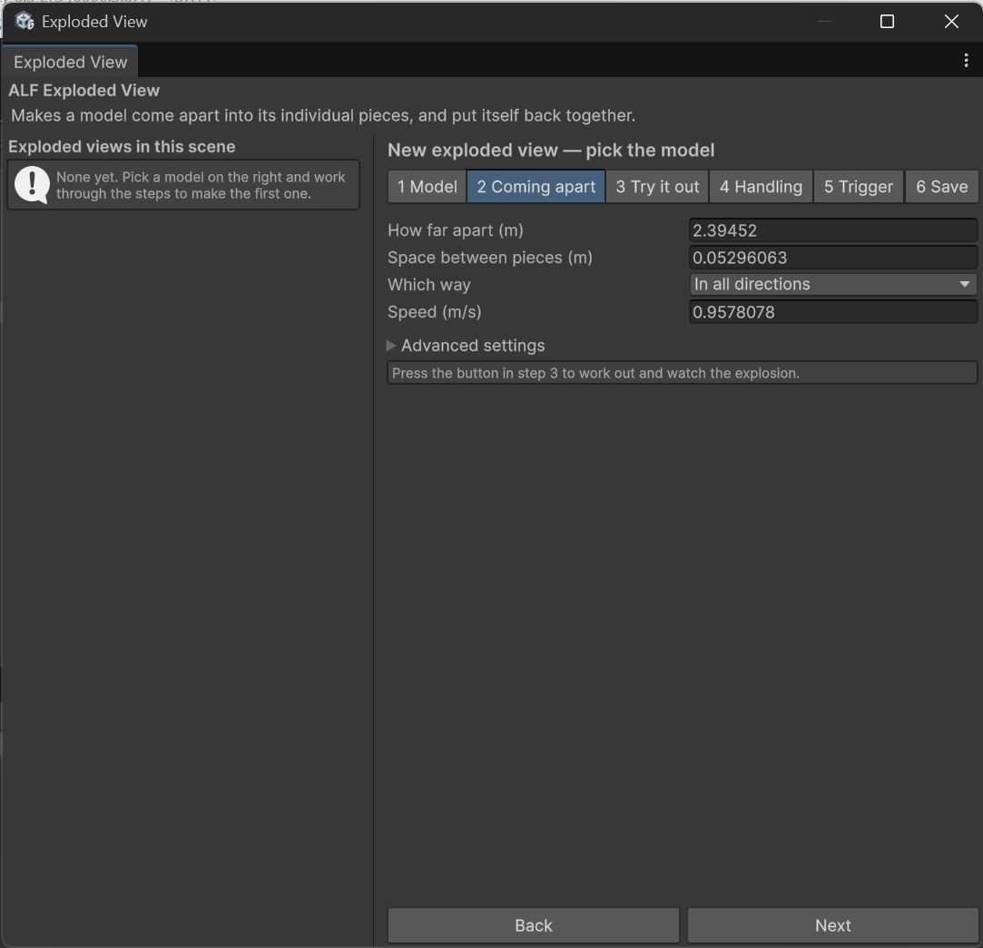The width and height of the screenshot is (983, 948).
Task: Click the 'ALF Exploded View' title text
Action: pos(84,90)
